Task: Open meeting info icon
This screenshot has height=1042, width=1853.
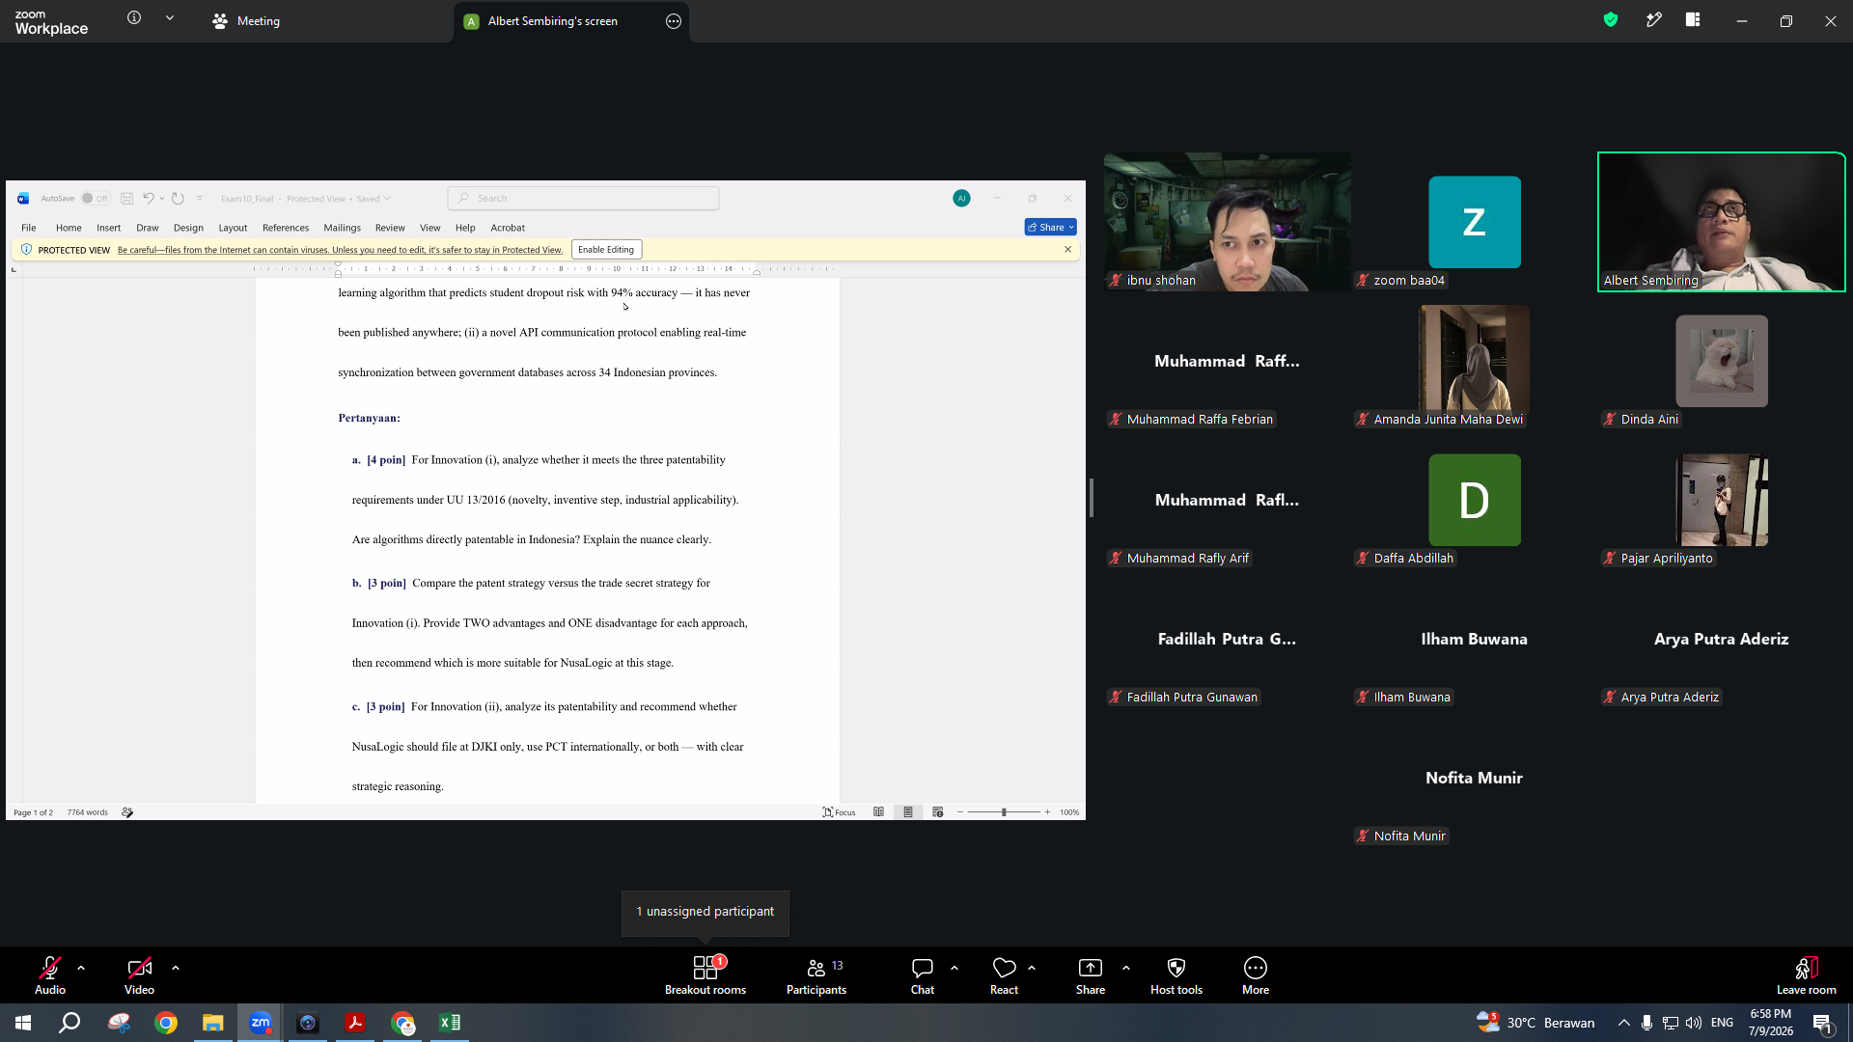Action: [134, 17]
